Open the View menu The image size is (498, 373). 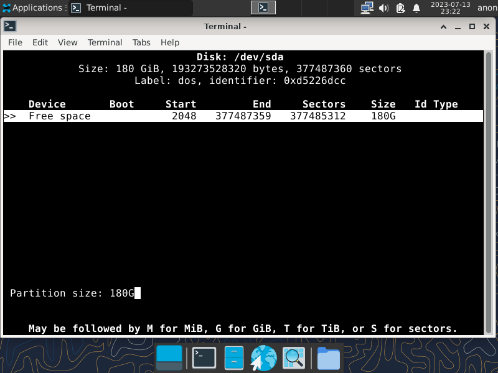68,42
